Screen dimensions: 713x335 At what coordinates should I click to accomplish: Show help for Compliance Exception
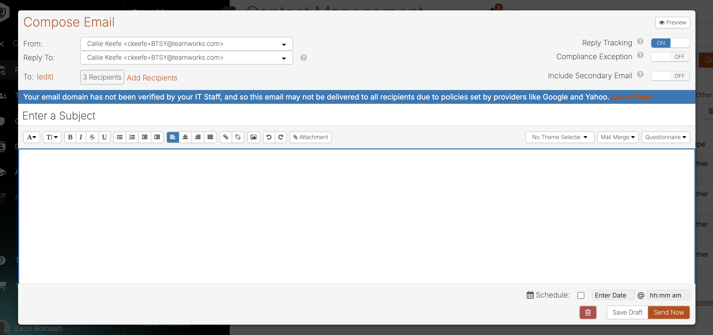[640, 55]
